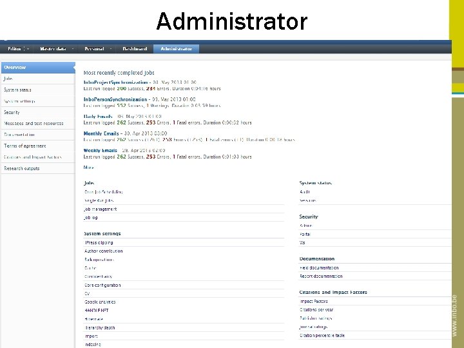Open Journal ratings link
Screen dimensions: 464x348
313,327
